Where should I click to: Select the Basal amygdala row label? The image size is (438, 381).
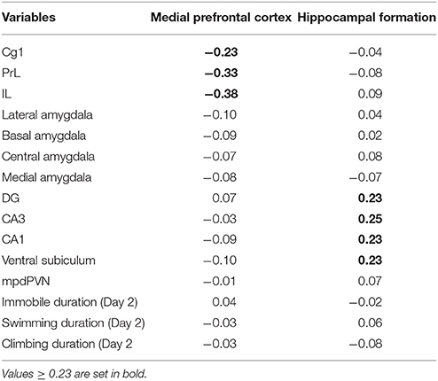pyautogui.click(x=43, y=136)
